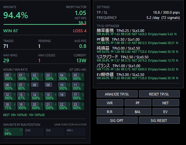Image resolution: width=186 pixels, height=145 pixels.
Task: Select hour 06 win rate cell
Action: (x=10, y=87)
